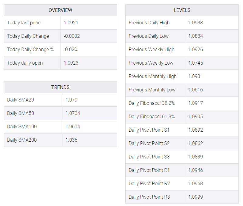Select the Today Daily Change % value
This screenshot has height=206, width=243.
pyautogui.click(x=71, y=50)
